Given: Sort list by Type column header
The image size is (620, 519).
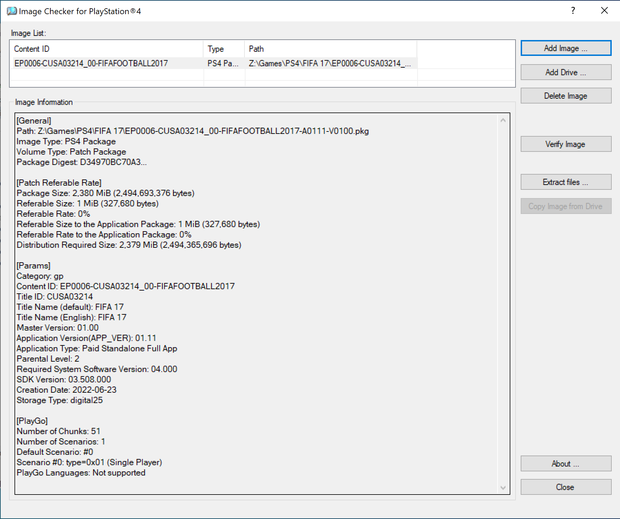Looking at the screenshot, I should (x=224, y=49).
